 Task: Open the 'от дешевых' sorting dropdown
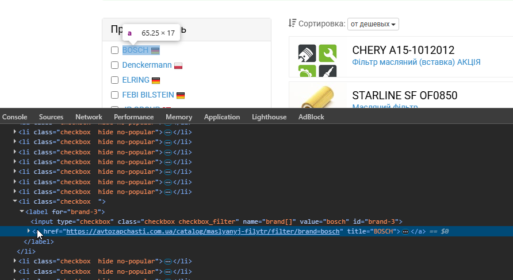click(373, 24)
